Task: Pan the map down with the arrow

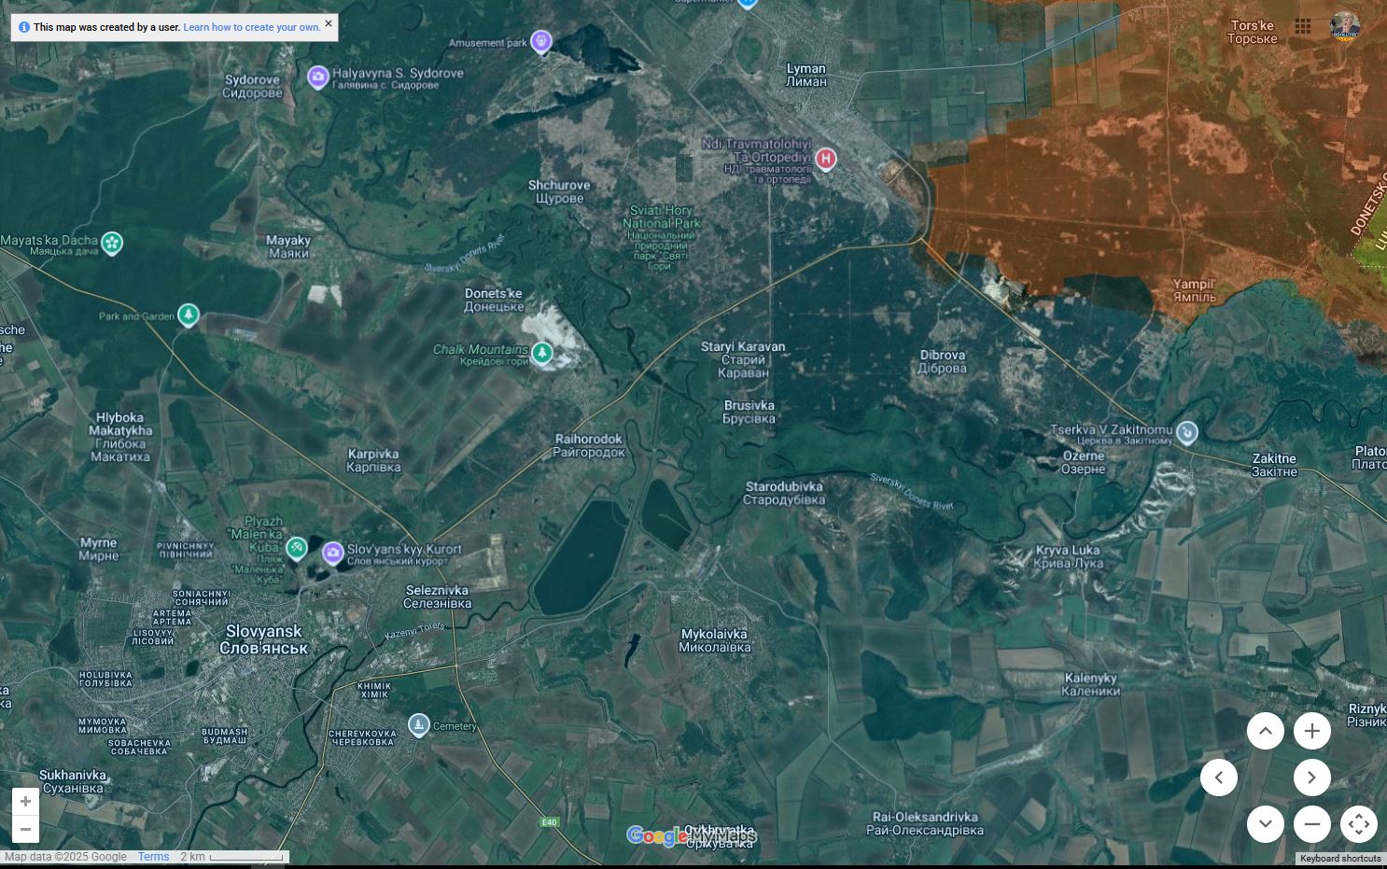Action: [x=1266, y=824]
